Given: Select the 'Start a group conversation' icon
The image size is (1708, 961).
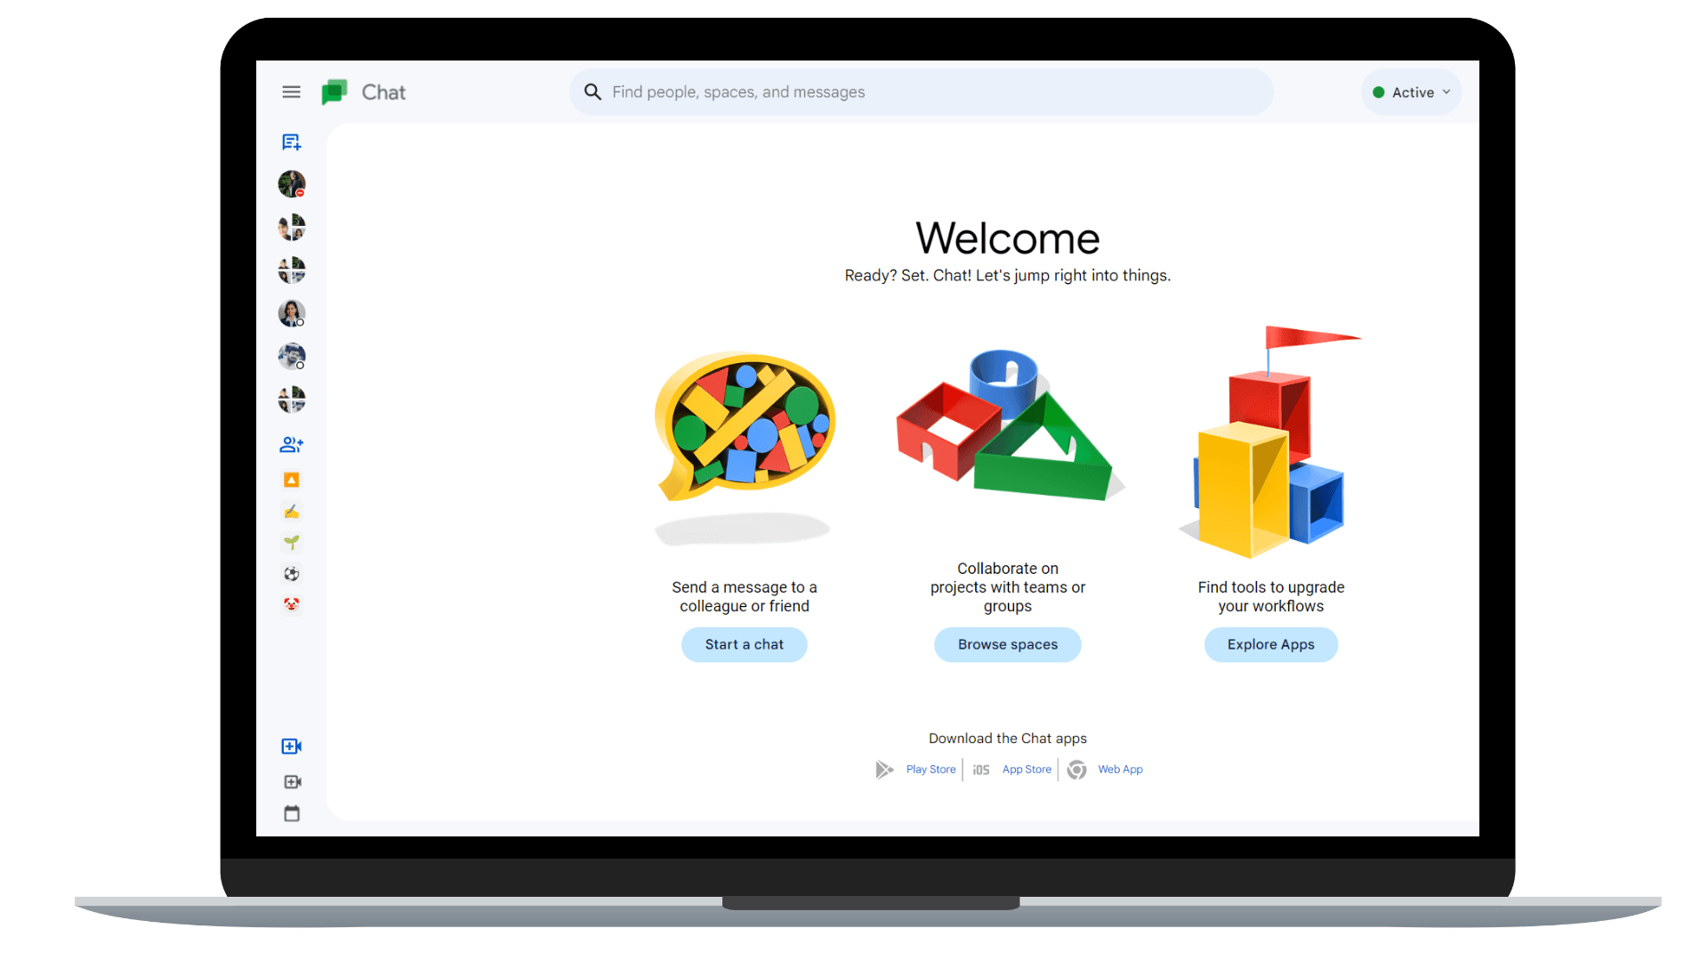Looking at the screenshot, I should click(291, 444).
